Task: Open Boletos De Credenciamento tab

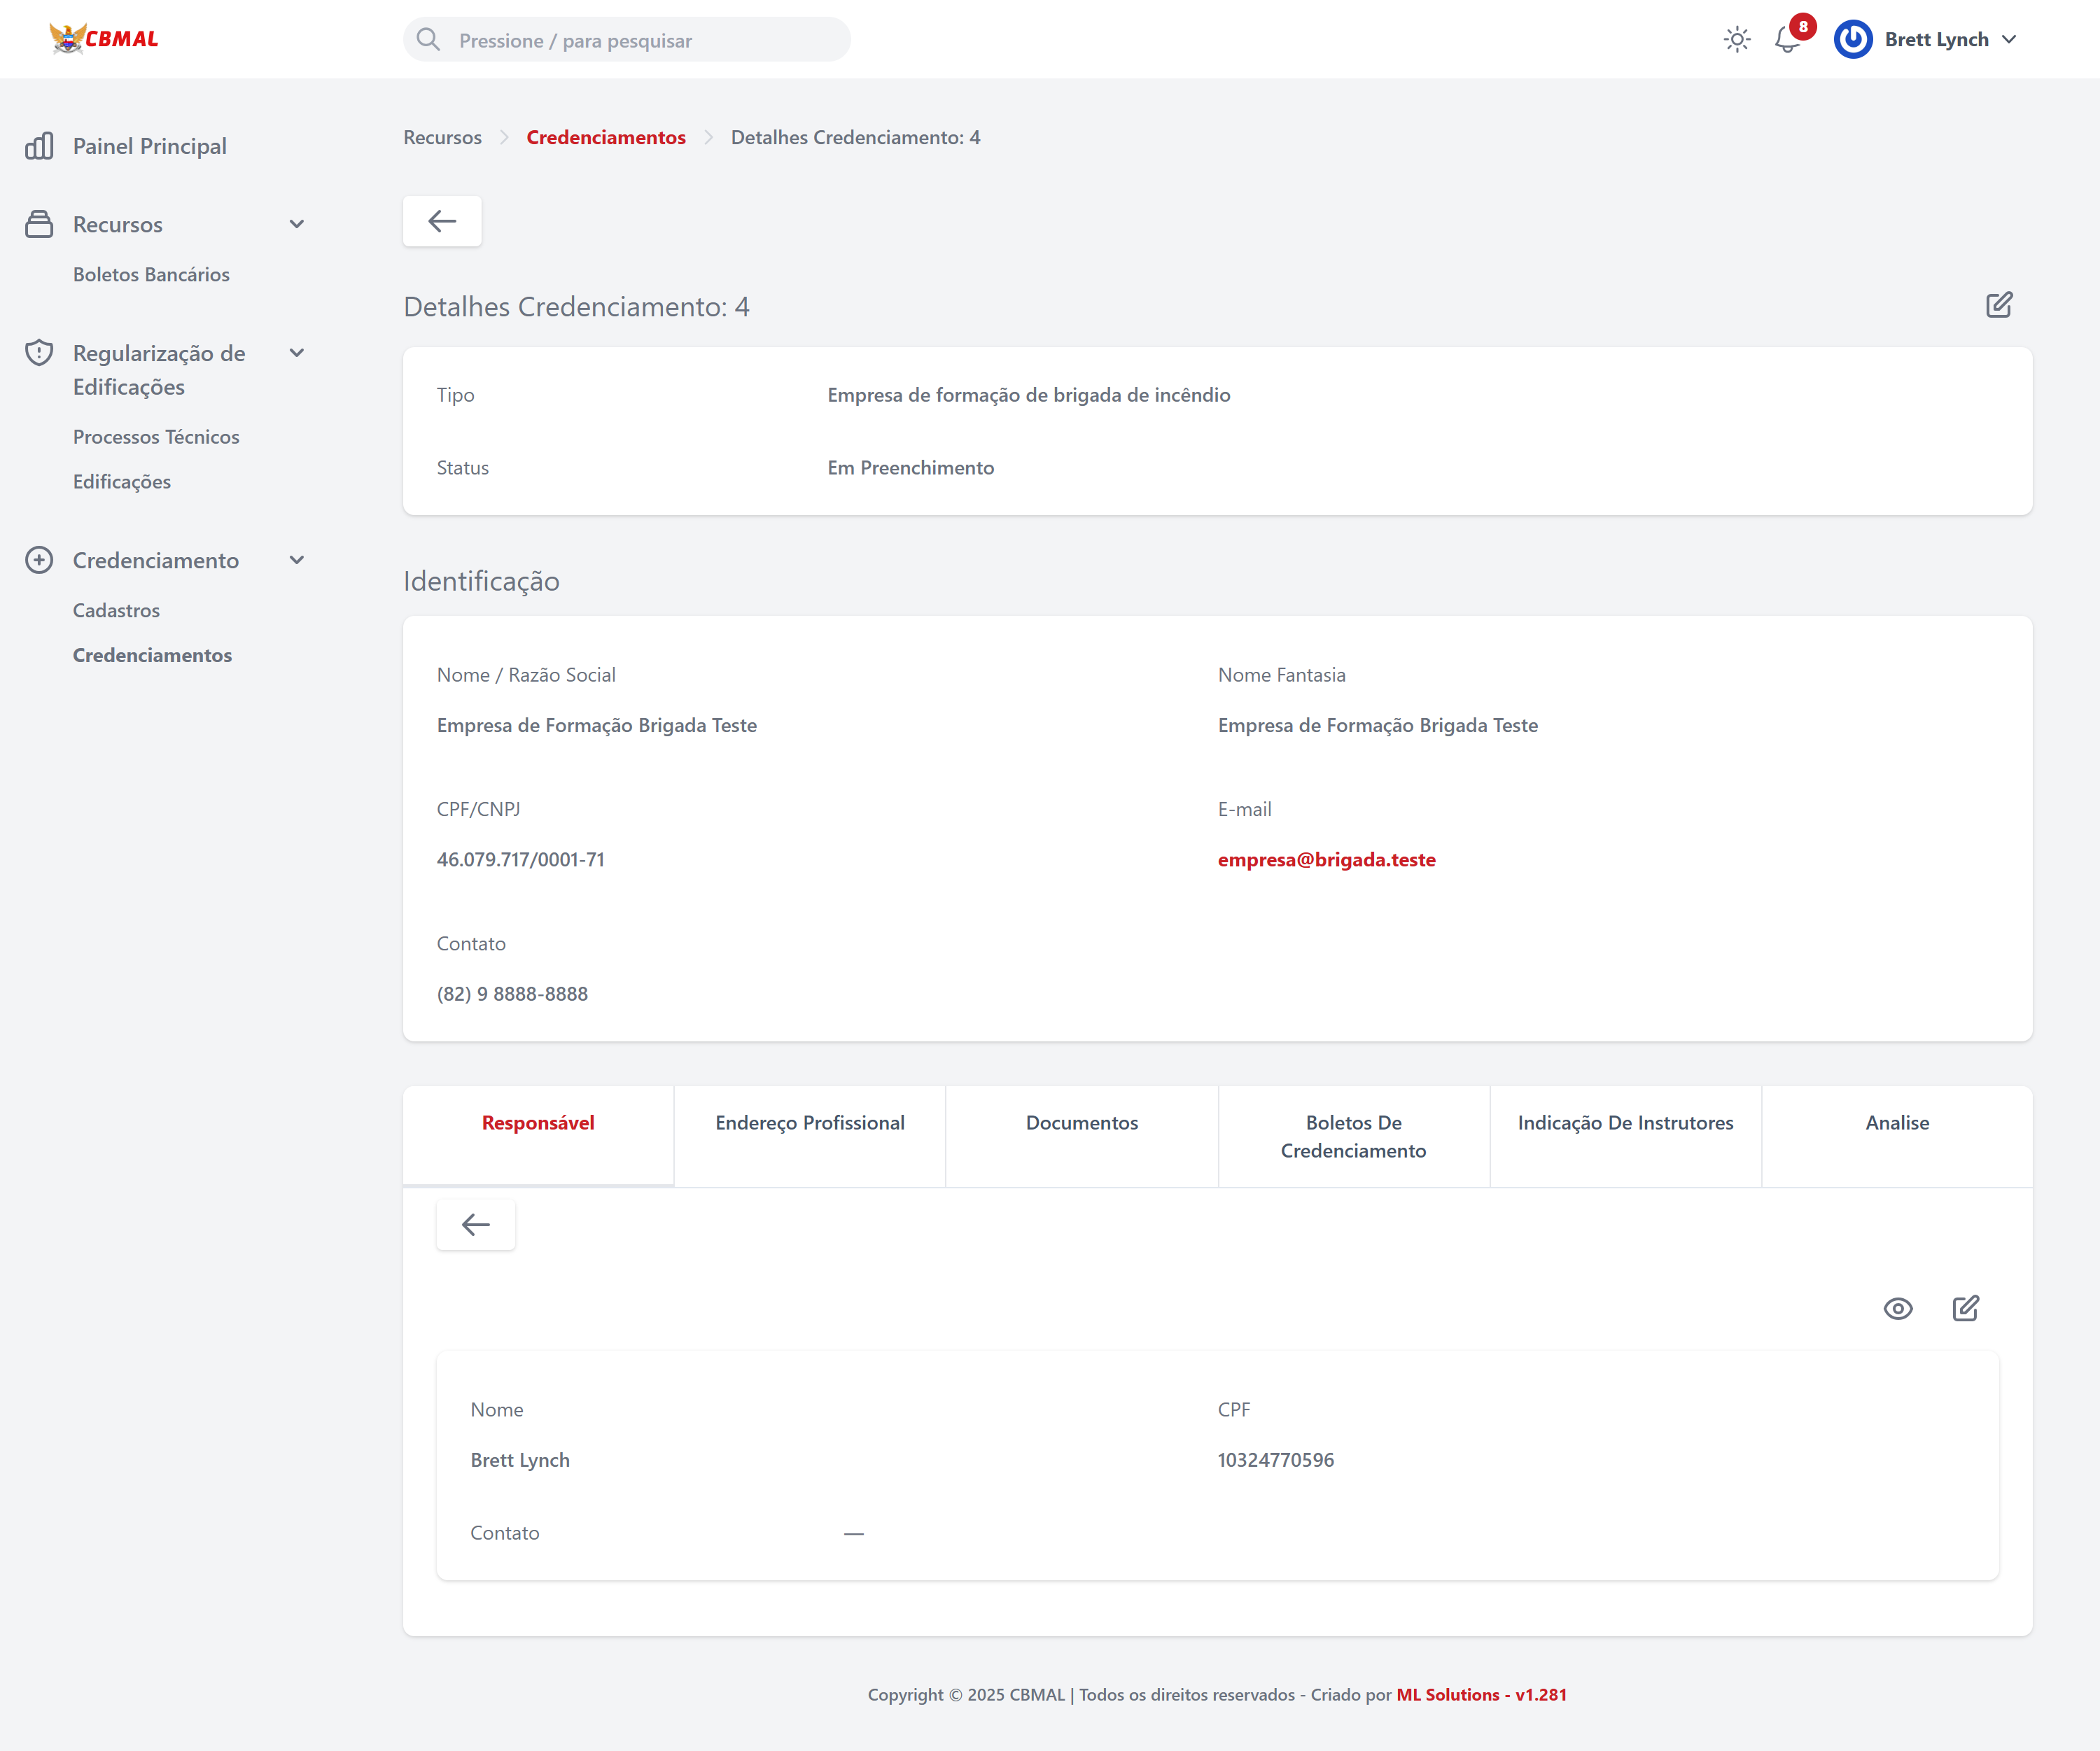Action: 1353,1137
